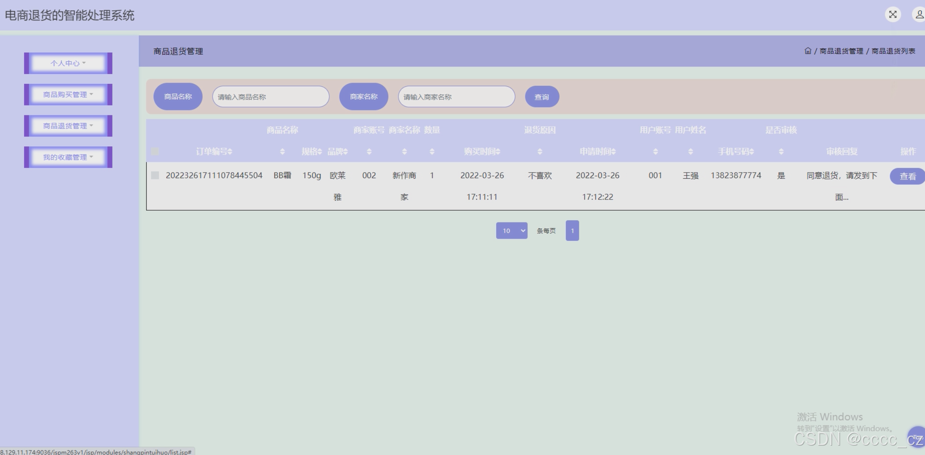Open the 10 per-page dropdown
The image size is (925, 455).
pos(511,231)
